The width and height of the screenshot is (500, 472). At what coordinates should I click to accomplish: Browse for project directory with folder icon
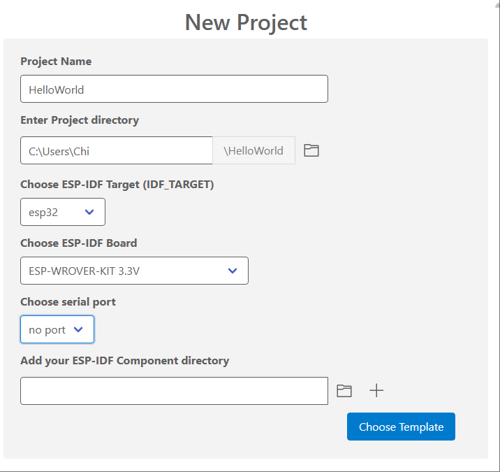coord(311,150)
